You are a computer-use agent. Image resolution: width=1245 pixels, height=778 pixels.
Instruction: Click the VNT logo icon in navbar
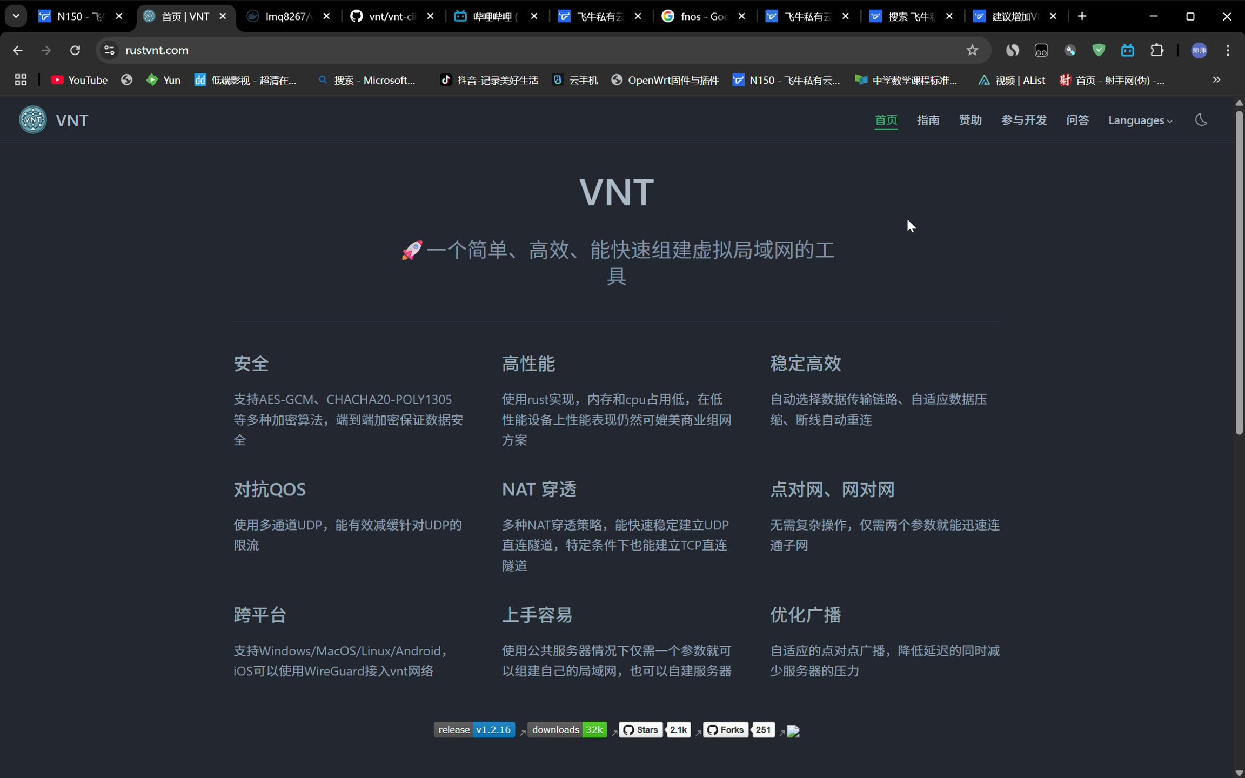point(33,120)
